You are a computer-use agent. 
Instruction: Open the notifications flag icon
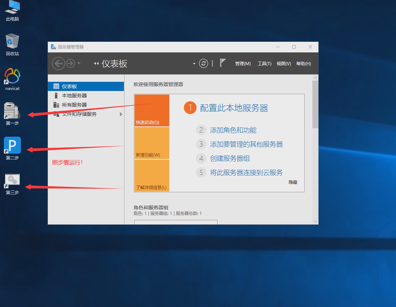222,63
